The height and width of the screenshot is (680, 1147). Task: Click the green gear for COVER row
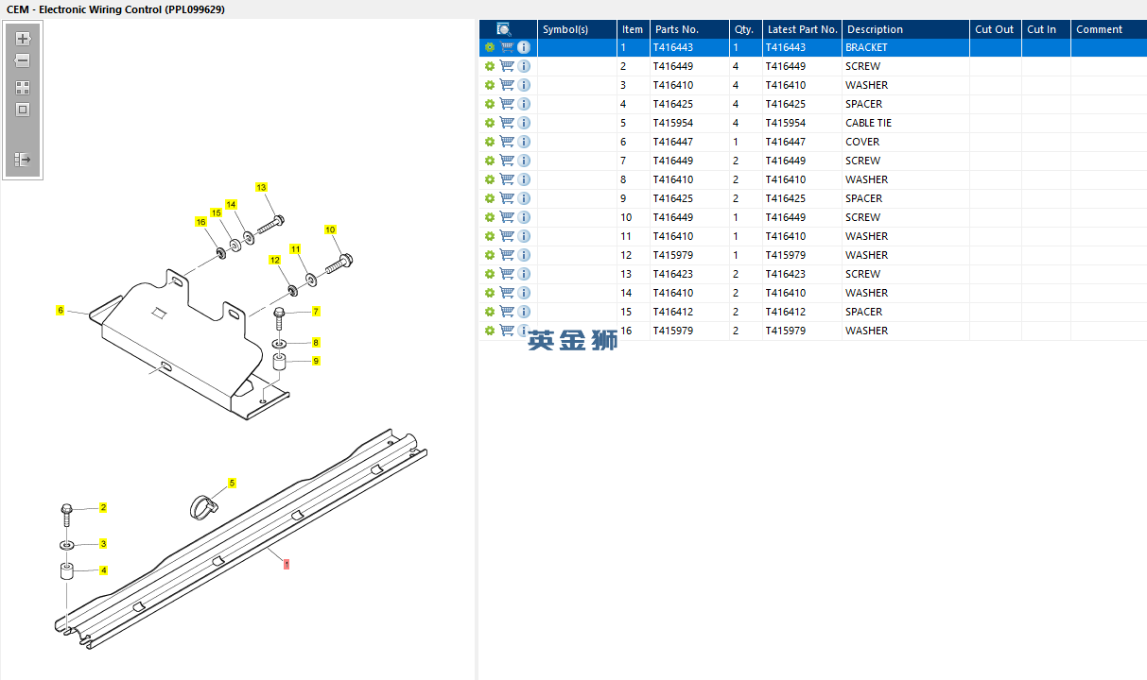coord(490,142)
